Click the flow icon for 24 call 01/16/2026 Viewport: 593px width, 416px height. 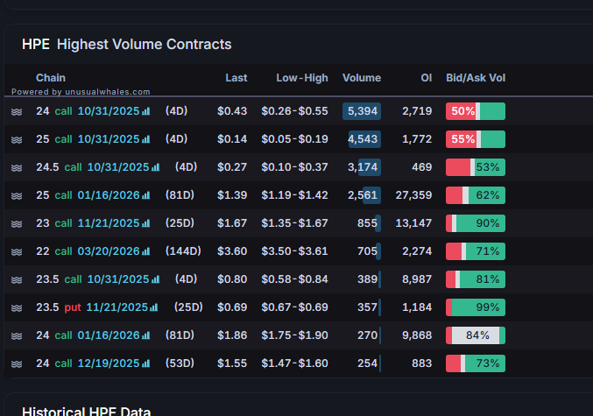[x=17, y=335]
